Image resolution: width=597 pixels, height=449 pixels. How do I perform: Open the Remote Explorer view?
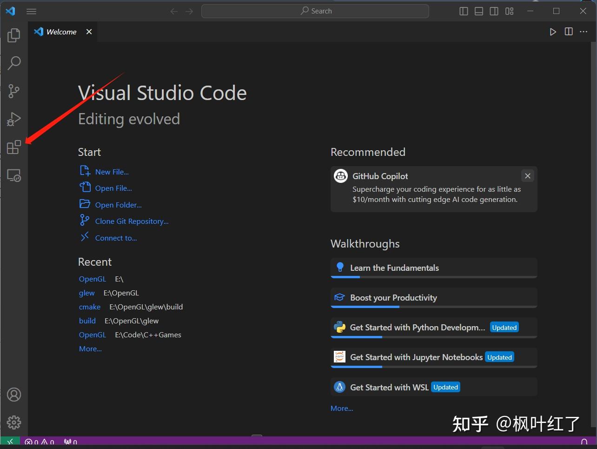[x=14, y=175]
